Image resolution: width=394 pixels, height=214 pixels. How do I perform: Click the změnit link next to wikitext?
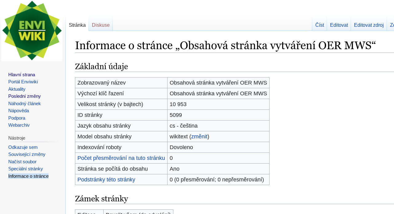pyautogui.click(x=199, y=137)
